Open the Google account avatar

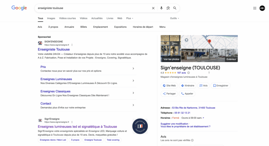click(262, 8)
